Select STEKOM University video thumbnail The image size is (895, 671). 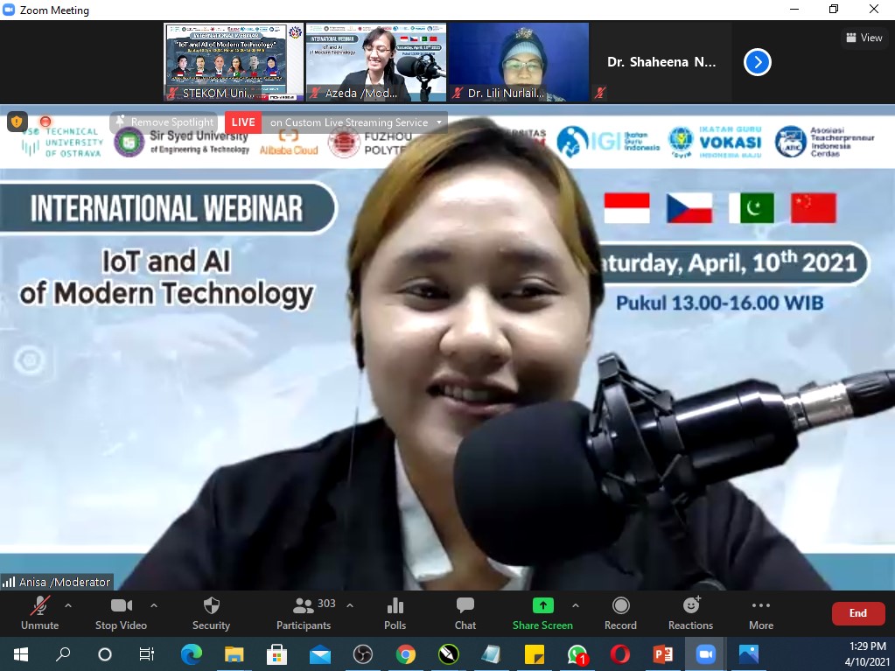[234, 62]
